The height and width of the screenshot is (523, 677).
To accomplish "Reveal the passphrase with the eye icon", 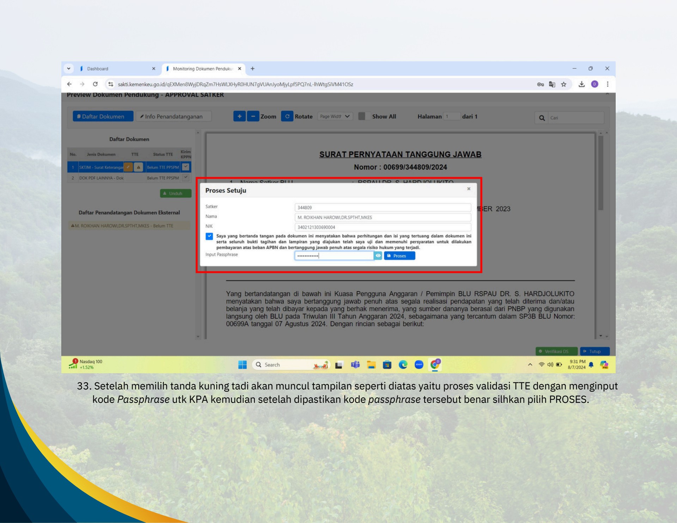I will click(378, 256).
